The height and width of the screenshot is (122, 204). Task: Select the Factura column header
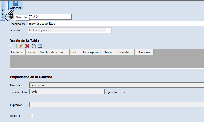tap(18, 52)
